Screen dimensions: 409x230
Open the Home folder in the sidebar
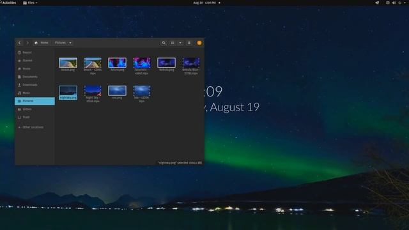(x=35, y=68)
